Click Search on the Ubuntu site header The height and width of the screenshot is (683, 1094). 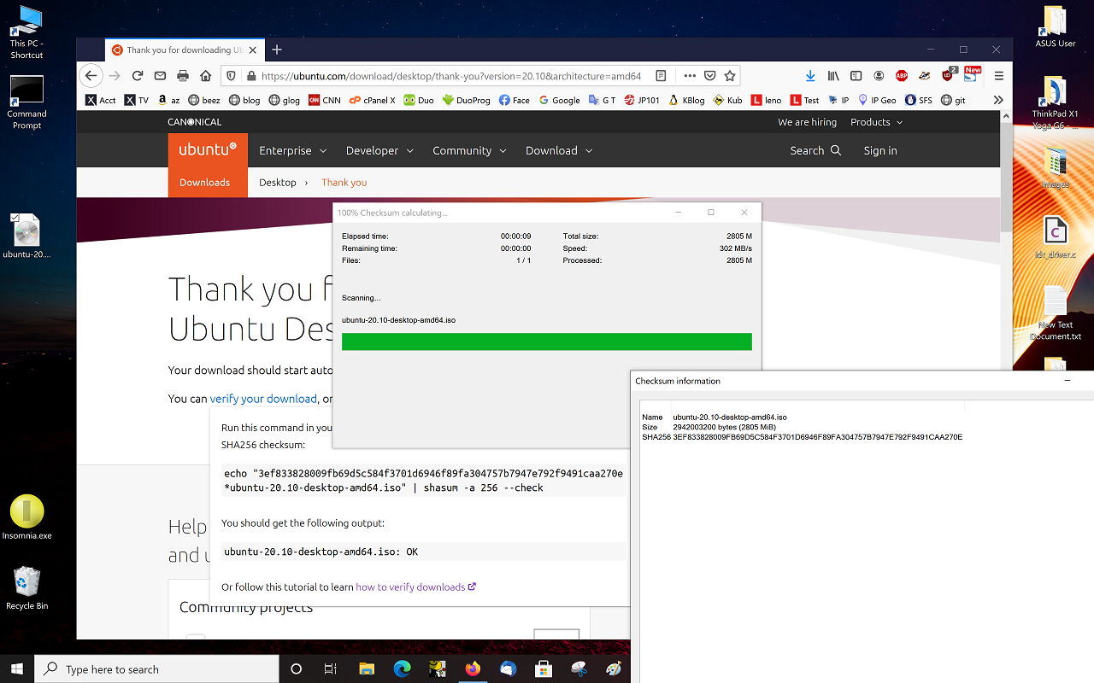(x=815, y=150)
